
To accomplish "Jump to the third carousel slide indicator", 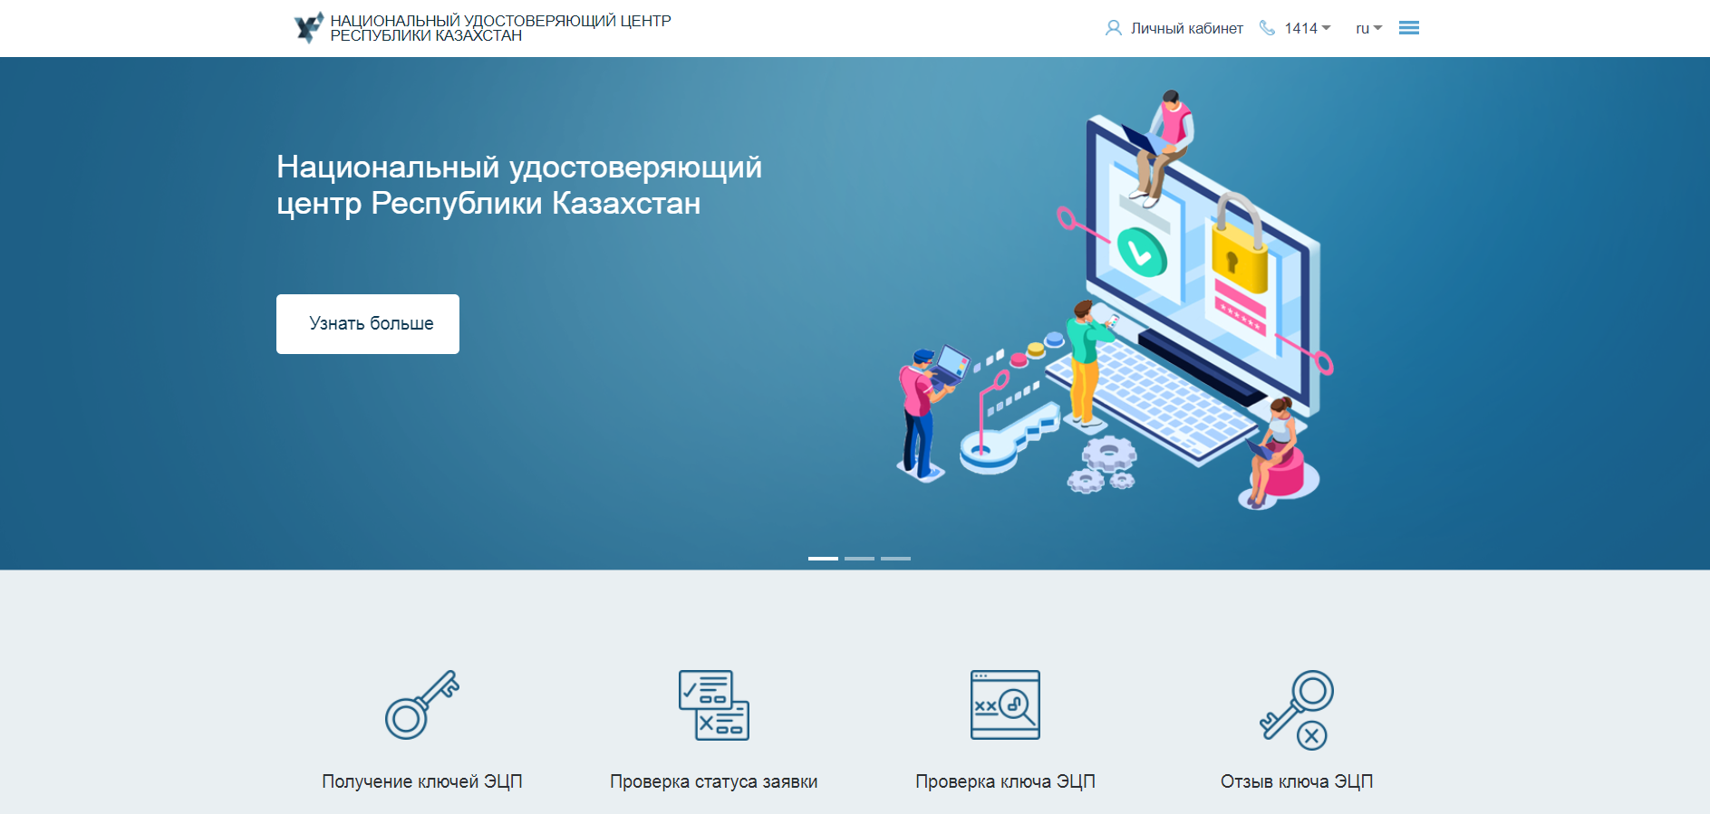I will [x=895, y=559].
